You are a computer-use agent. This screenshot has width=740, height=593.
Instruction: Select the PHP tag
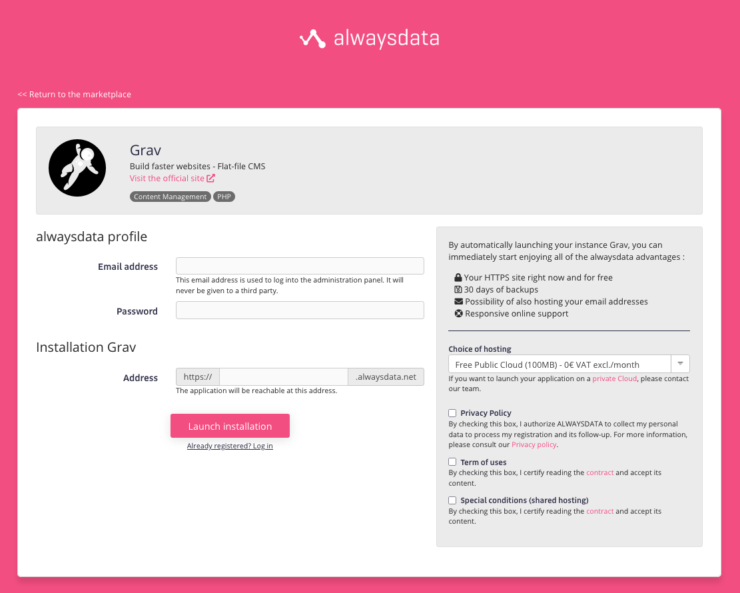224,197
